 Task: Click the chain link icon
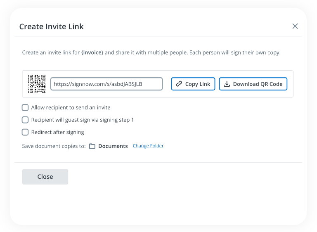pyautogui.click(x=179, y=84)
